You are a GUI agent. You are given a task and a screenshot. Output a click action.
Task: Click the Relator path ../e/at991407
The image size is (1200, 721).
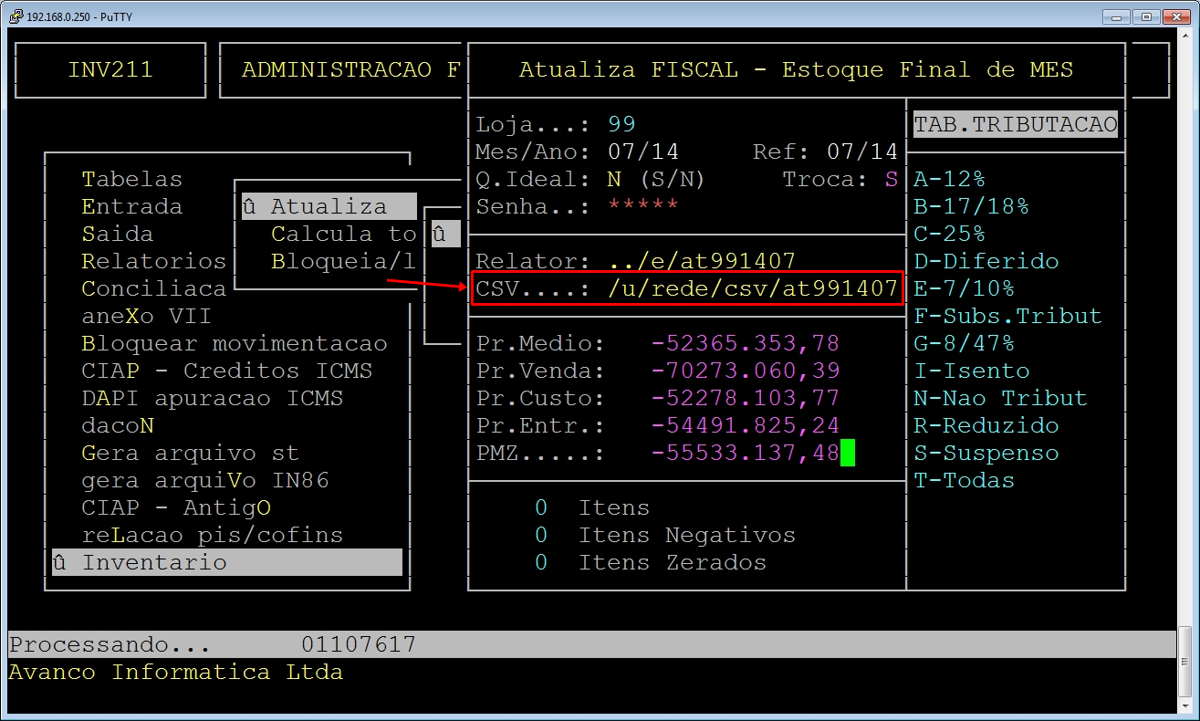click(702, 261)
